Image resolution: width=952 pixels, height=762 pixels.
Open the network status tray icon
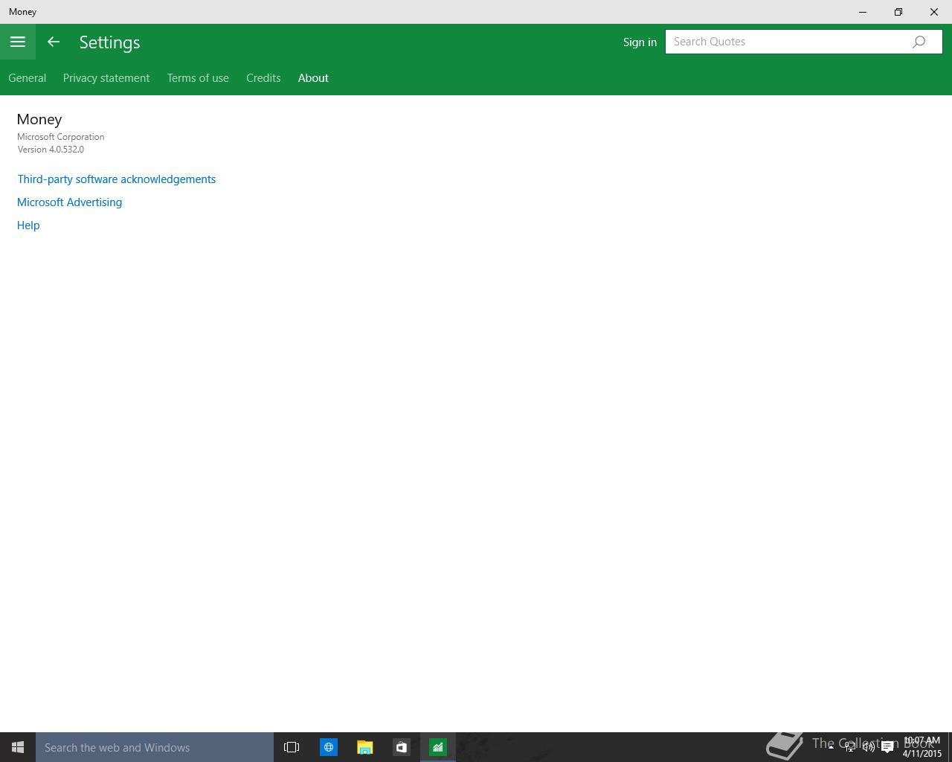click(x=849, y=747)
